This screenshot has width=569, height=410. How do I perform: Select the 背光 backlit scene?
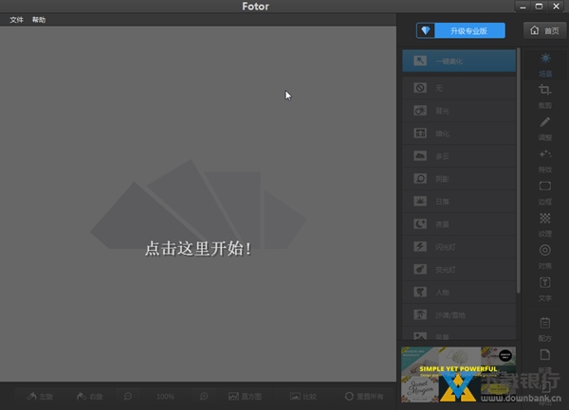pyautogui.click(x=459, y=111)
